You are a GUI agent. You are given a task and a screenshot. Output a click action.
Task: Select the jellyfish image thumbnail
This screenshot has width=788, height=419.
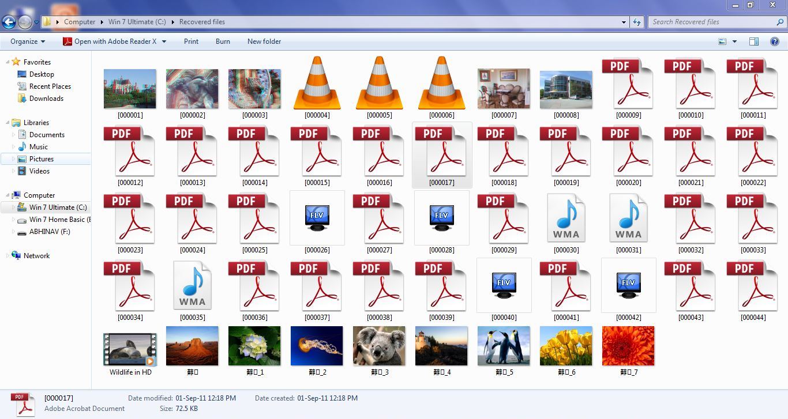317,346
